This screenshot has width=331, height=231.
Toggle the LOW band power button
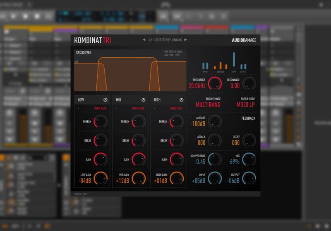(105, 100)
